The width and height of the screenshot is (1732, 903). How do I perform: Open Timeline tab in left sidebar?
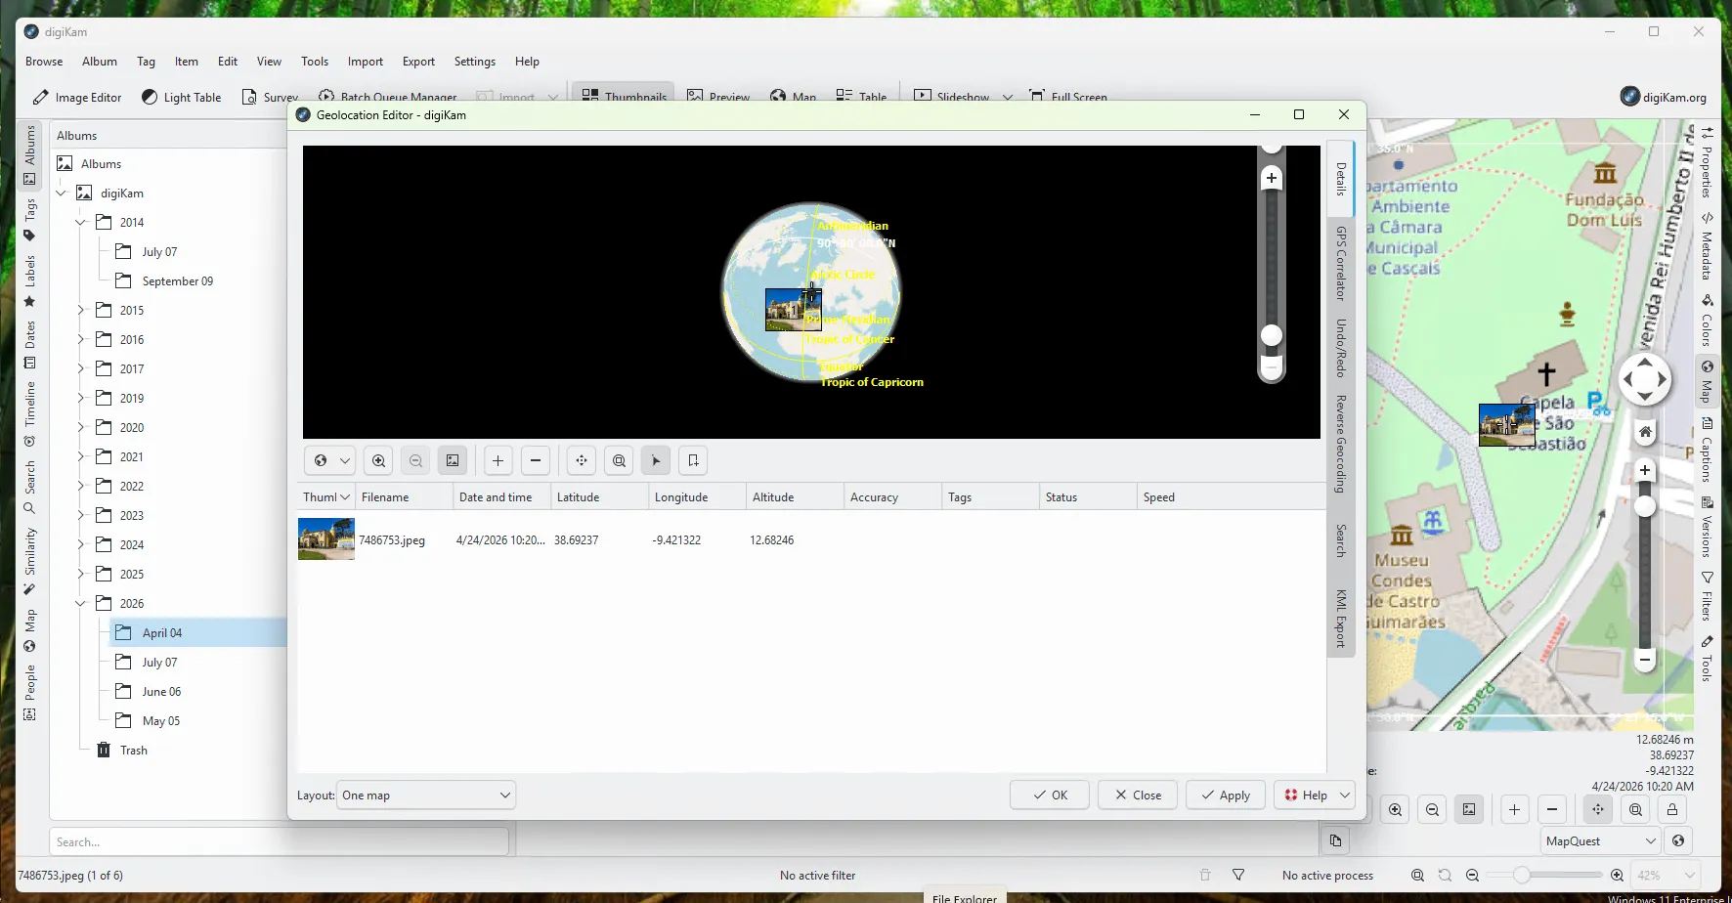(x=29, y=412)
